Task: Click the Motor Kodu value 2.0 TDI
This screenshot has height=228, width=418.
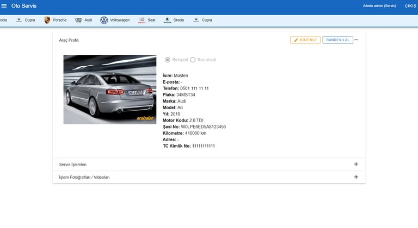Action: (196, 121)
